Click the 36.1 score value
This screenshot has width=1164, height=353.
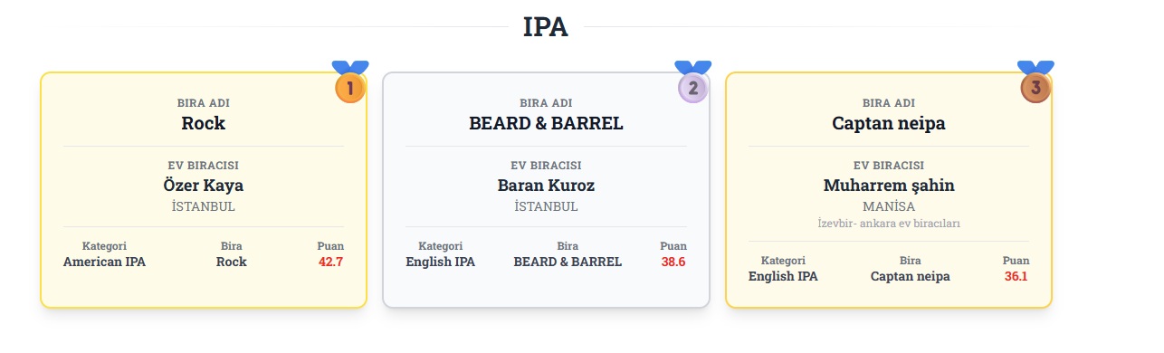(x=1016, y=276)
